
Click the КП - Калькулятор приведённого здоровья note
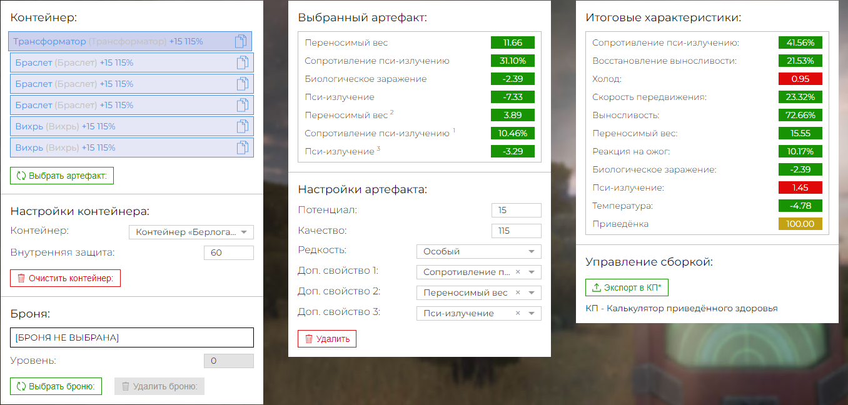(x=682, y=308)
